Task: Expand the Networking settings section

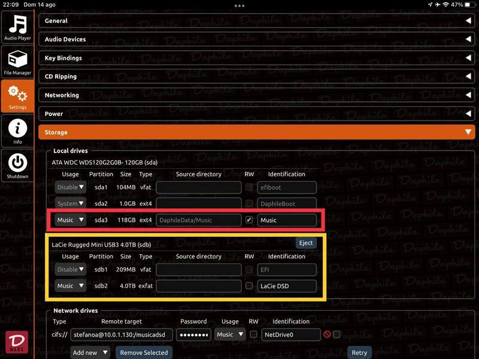Action: pos(256,95)
